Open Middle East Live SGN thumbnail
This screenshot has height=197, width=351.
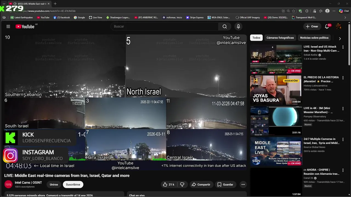pos(276,152)
